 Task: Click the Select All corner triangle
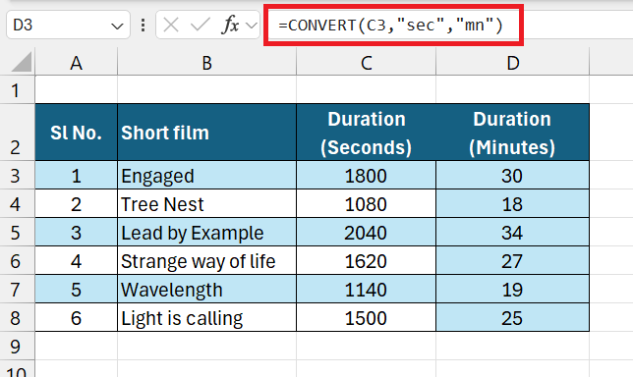[x=21, y=62]
